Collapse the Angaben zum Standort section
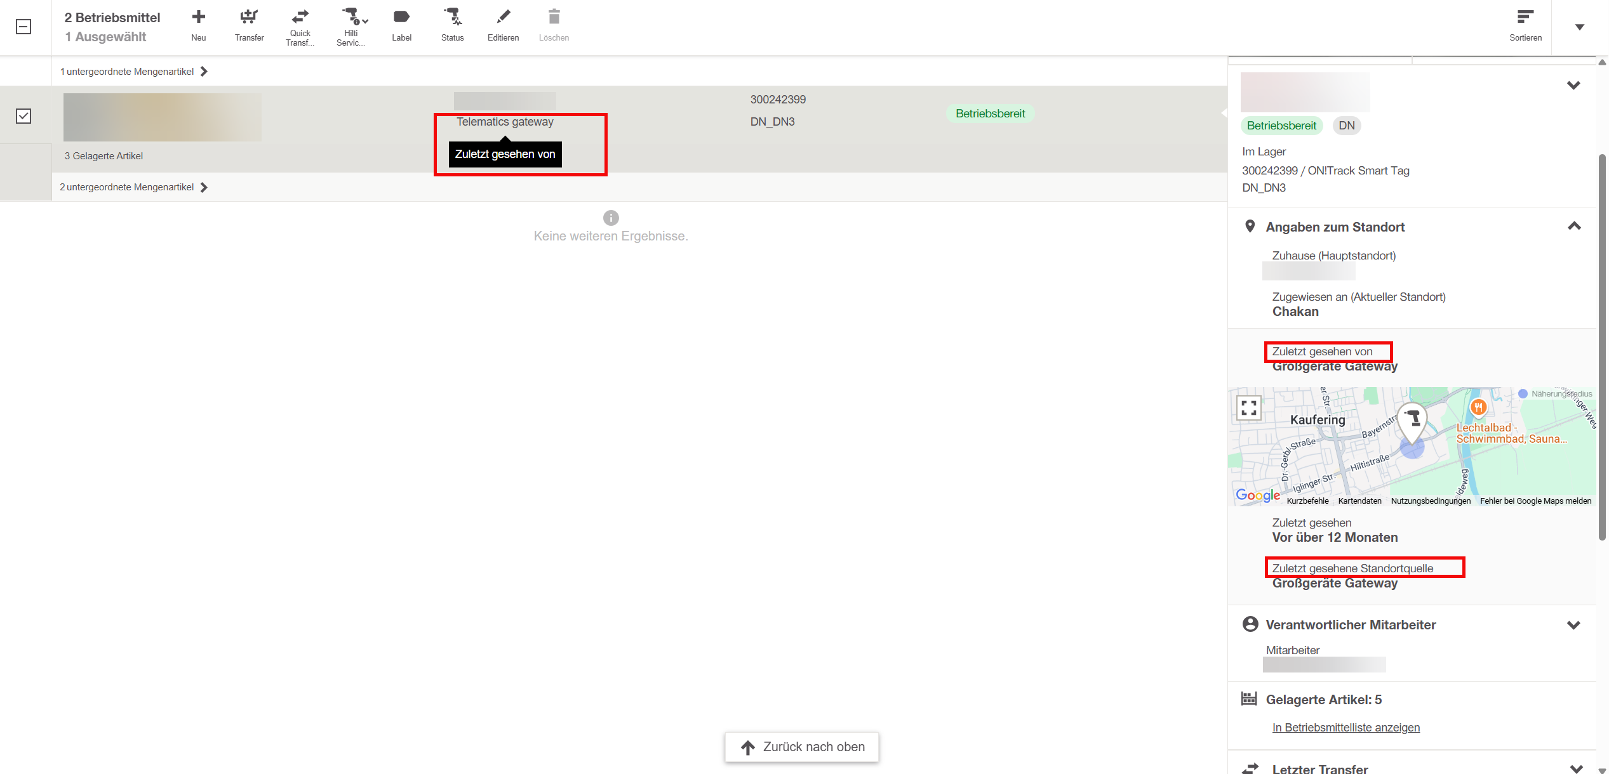Screen dimensions: 1609x774 1574,226
